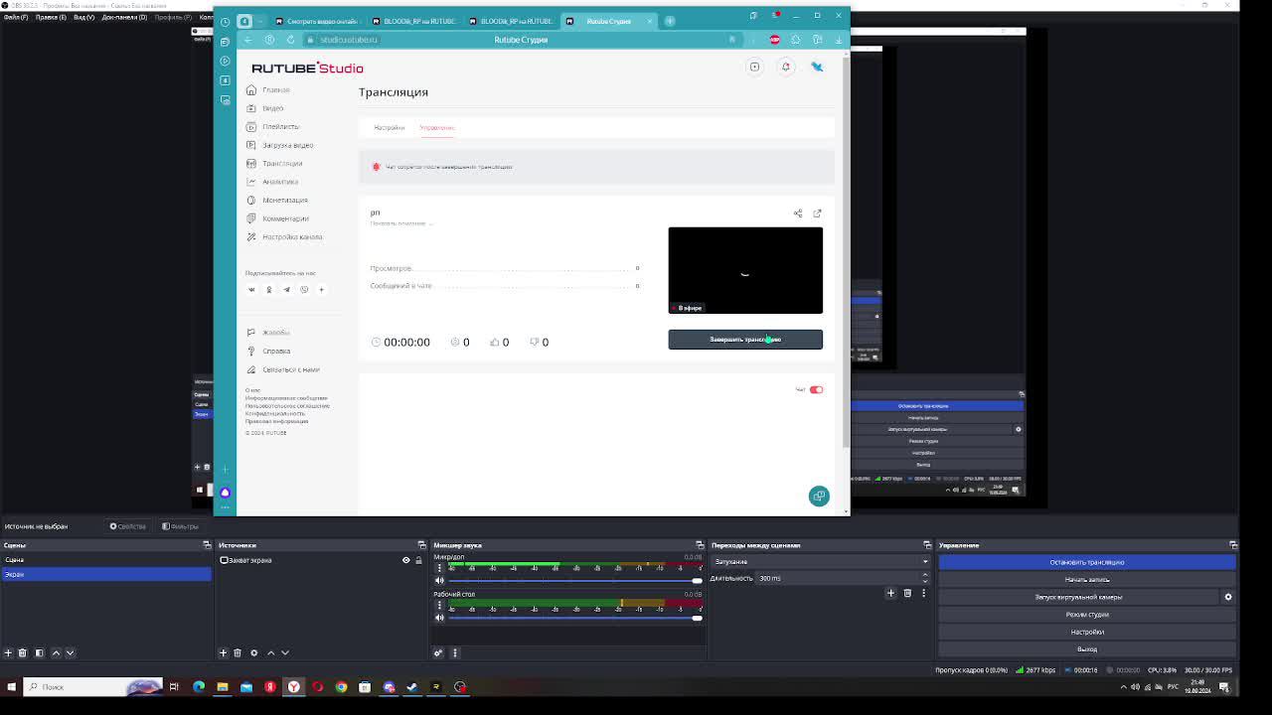The height and width of the screenshot is (715, 1272).
Task: Add a scene transition with the plus icon
Action: [890, 593]
